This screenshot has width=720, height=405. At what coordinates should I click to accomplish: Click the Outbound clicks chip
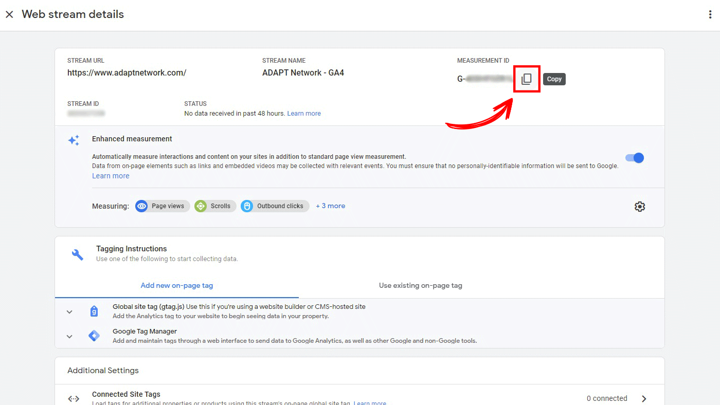point(275,206)
